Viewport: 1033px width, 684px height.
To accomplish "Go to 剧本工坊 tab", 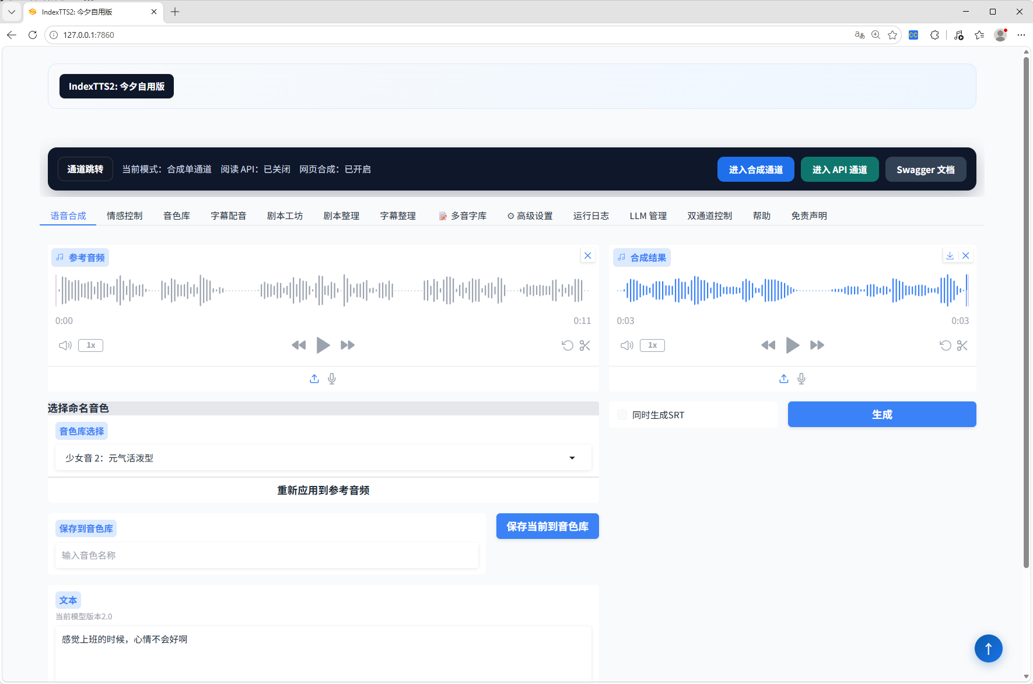I will click(x=285, y=216).
